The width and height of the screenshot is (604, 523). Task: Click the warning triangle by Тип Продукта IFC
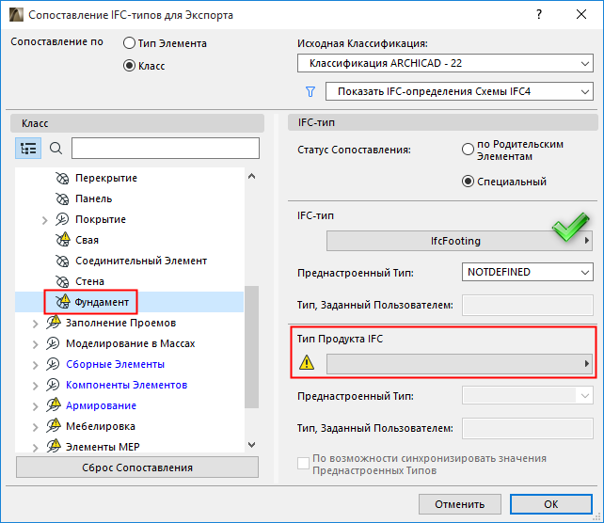(307, 363)
